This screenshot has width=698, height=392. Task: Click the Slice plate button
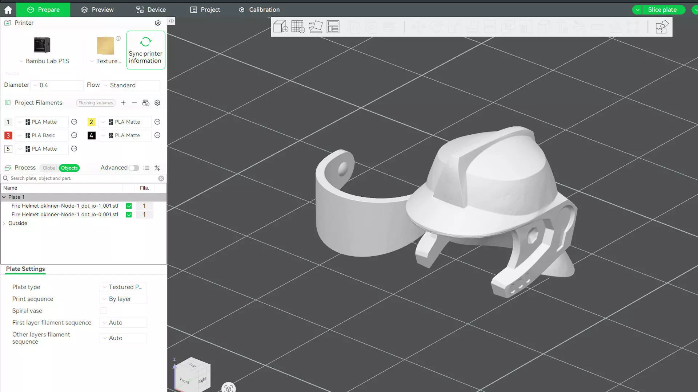point(662,10)
